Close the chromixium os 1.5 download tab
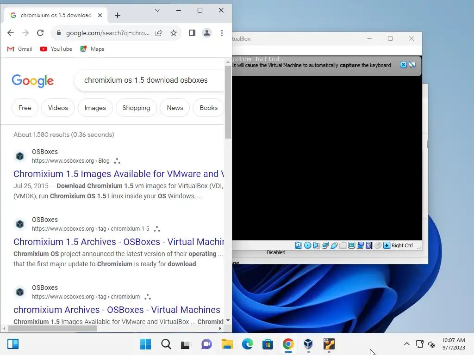This screenshot has height=355, width=474. coord(100,15)
